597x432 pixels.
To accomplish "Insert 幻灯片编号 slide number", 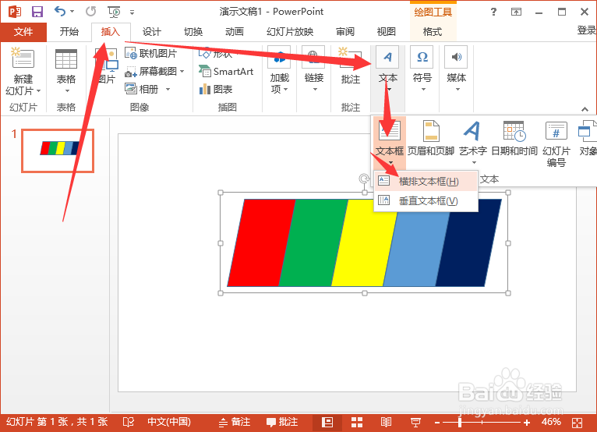I will coord(556,144).
